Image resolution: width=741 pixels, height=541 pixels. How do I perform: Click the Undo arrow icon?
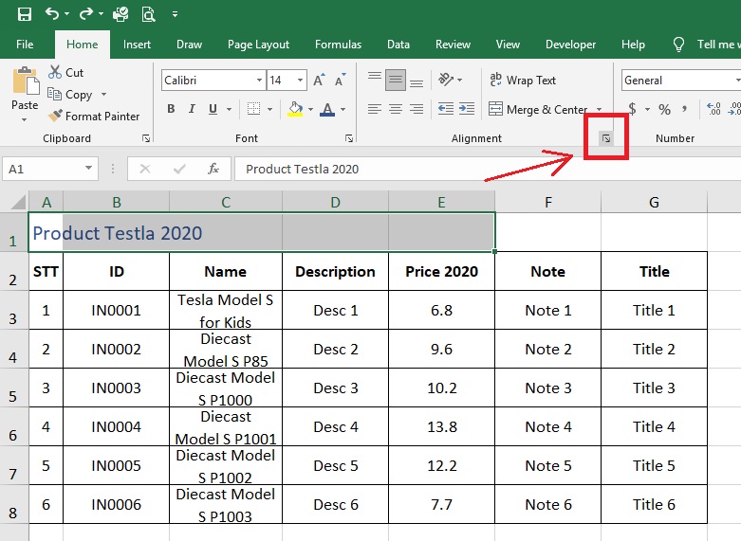tap(52, 13)
